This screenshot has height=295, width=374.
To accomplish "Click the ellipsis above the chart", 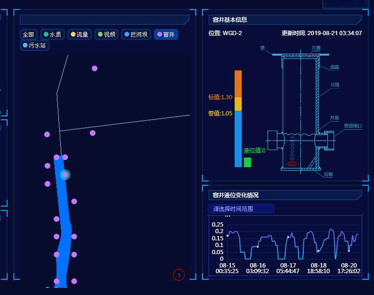I will tap(227, 217).
